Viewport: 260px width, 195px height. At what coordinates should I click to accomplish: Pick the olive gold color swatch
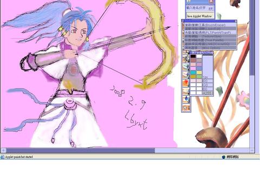pyautogui.click(x=193, y=76)
